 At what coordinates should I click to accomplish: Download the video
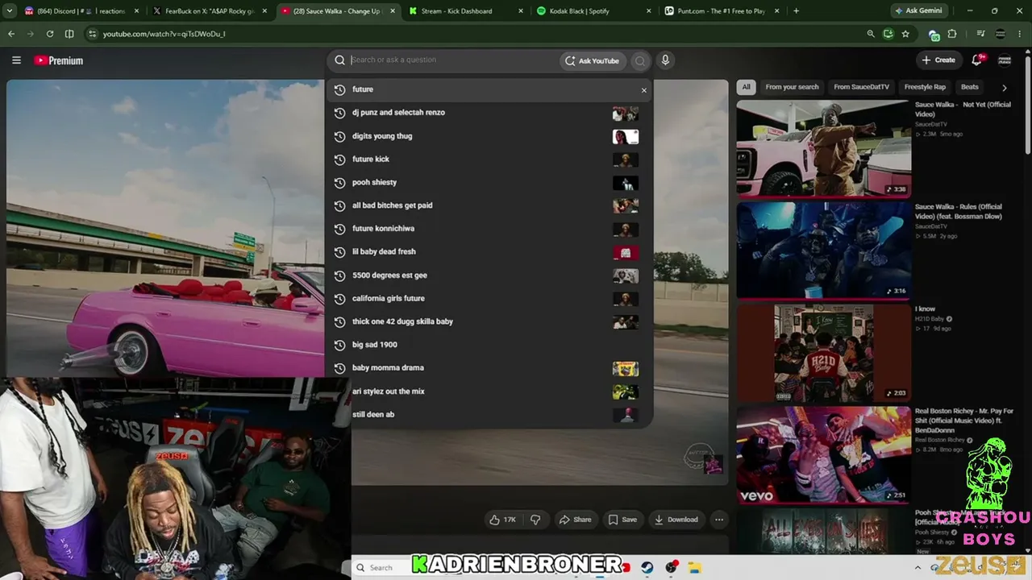point(676,520)
